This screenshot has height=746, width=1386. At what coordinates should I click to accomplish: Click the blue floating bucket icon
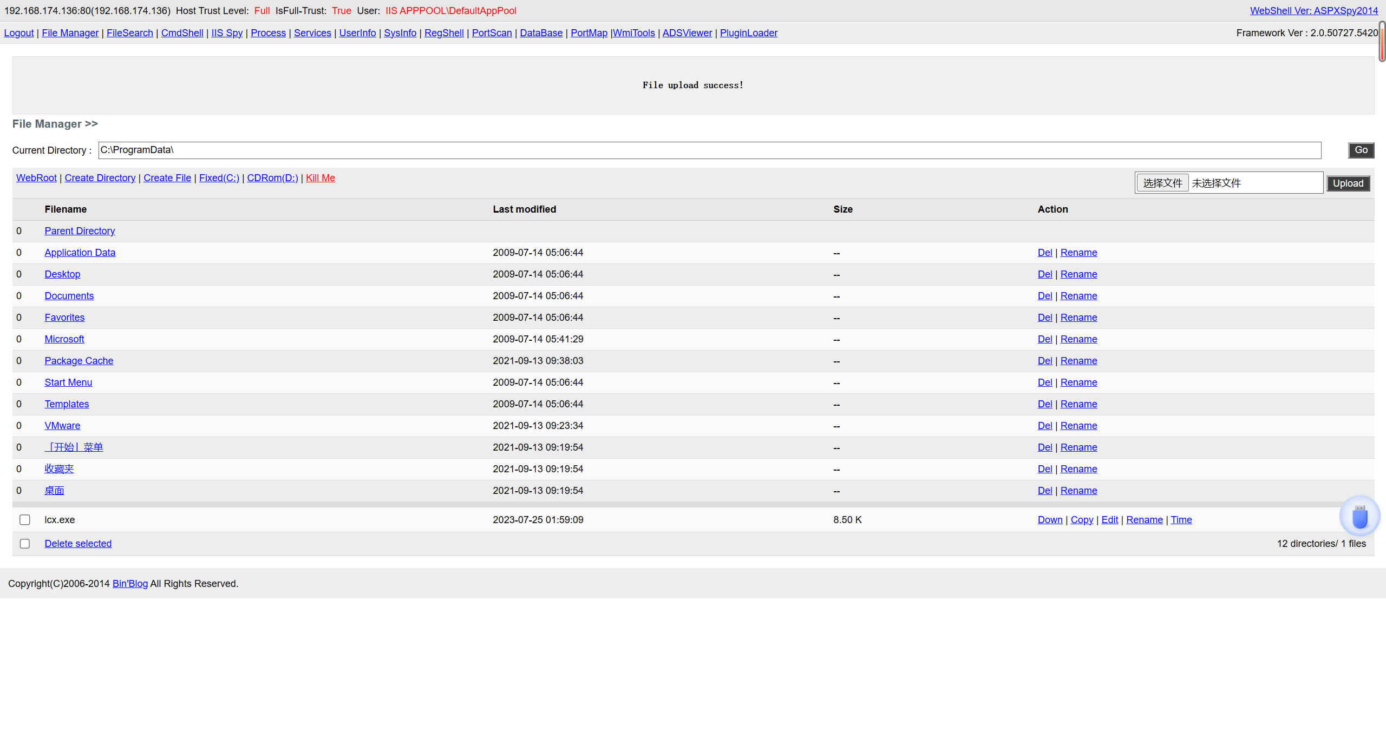click(1359, 516)
